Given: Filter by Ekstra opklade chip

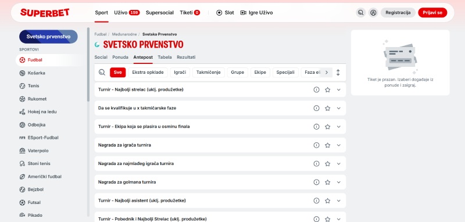Looking at the screenshot, I should (x=148, y=72).
